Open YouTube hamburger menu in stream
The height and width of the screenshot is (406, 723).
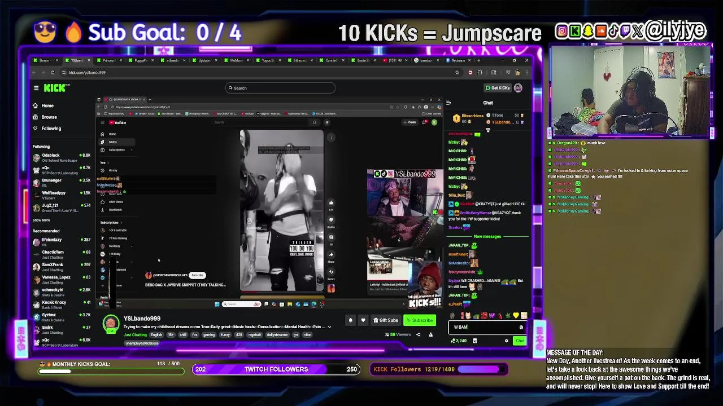[102, 122]
